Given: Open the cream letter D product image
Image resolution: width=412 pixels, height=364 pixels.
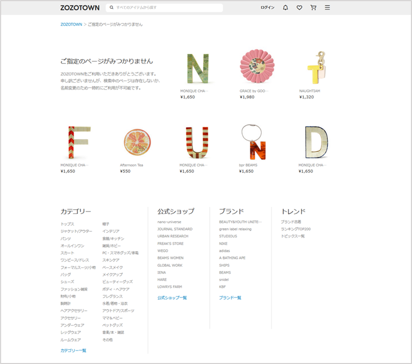Looking at the screenshot, I should pyautogui.click(x=316, y=142).
